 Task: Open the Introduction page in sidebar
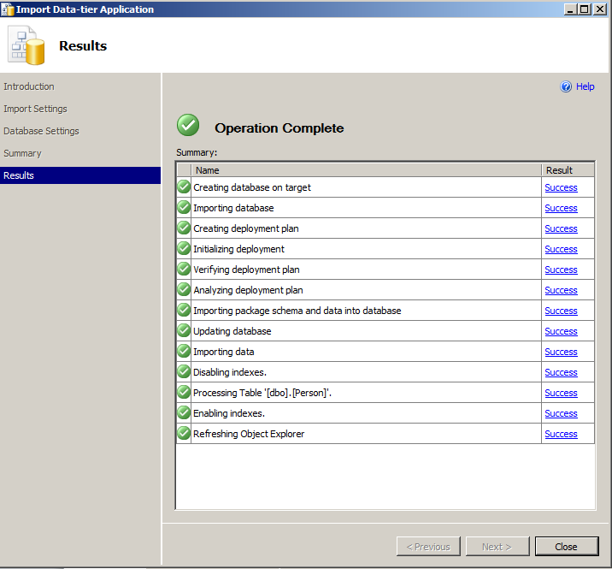click(29, 86)
